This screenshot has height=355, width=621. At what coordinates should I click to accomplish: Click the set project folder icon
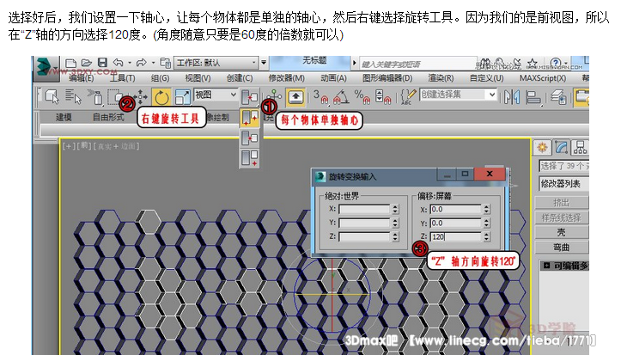click(x=166, y=63)
